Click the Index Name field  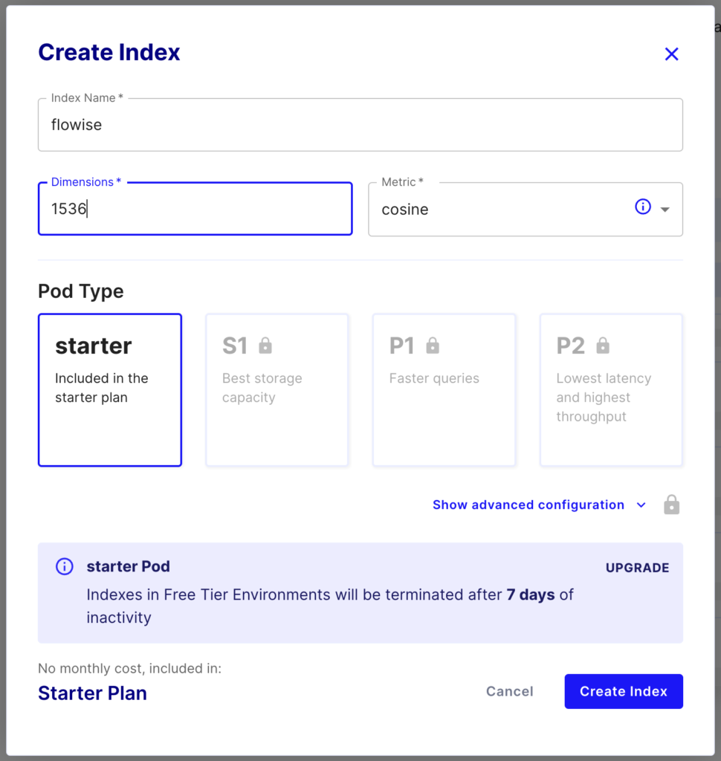360,125
